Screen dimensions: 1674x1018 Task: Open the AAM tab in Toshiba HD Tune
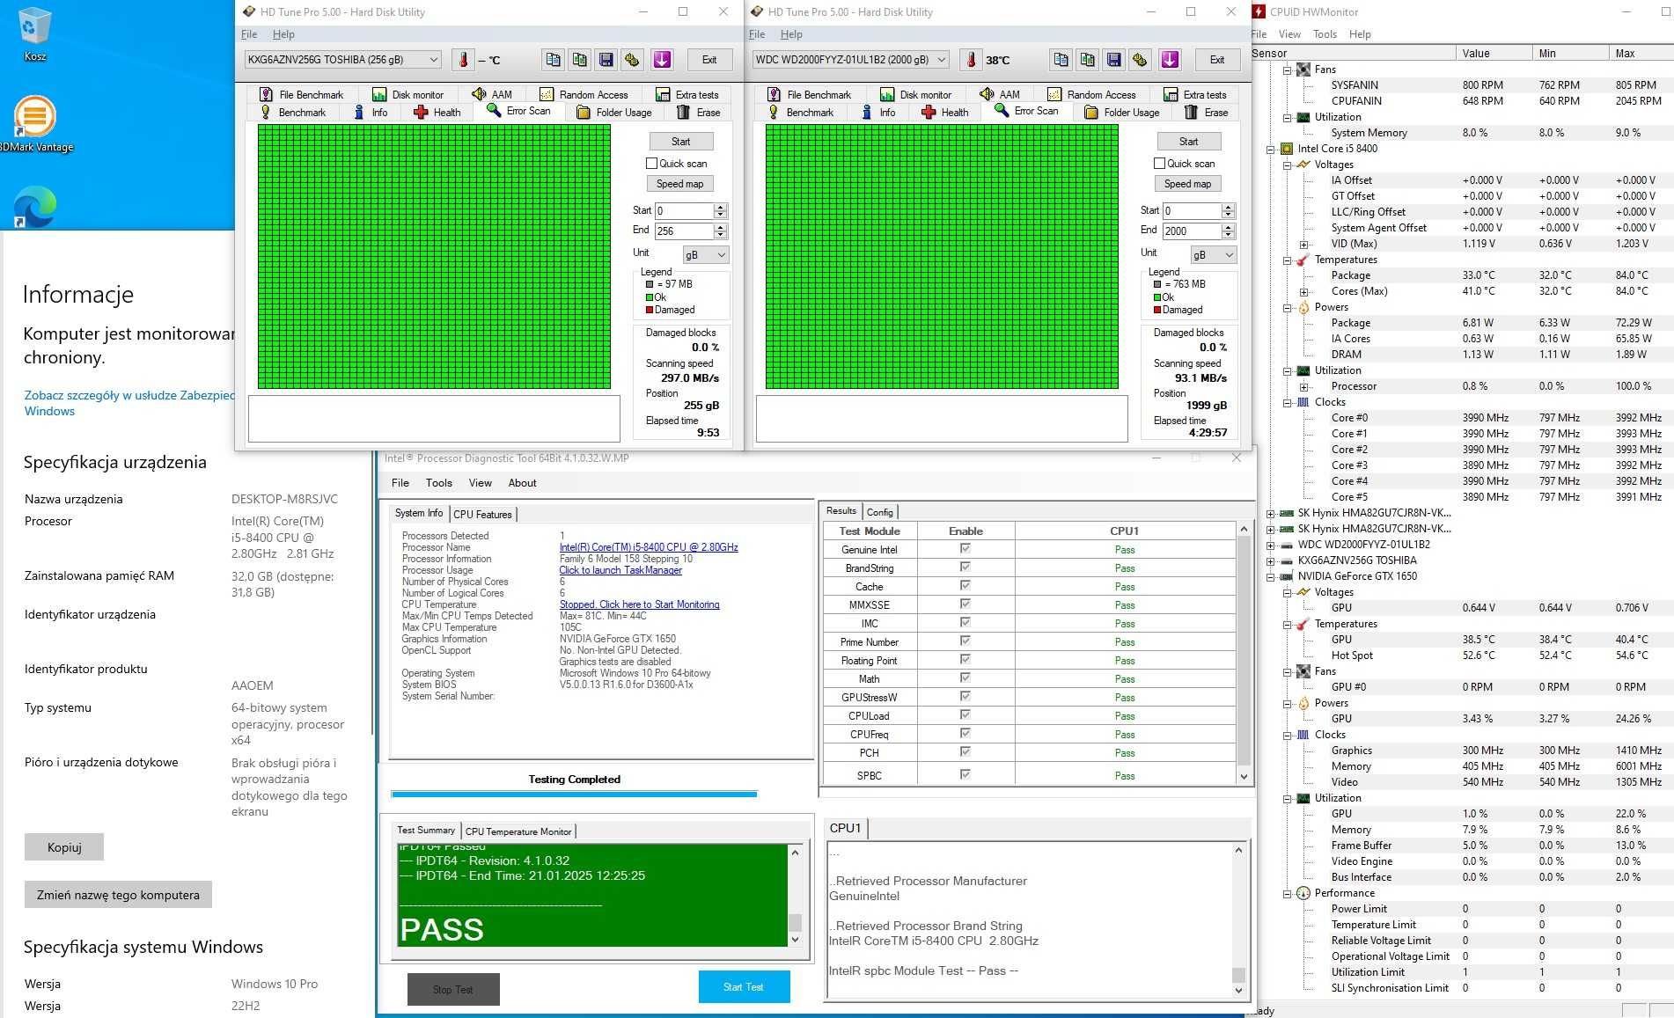tap(492, 94)
